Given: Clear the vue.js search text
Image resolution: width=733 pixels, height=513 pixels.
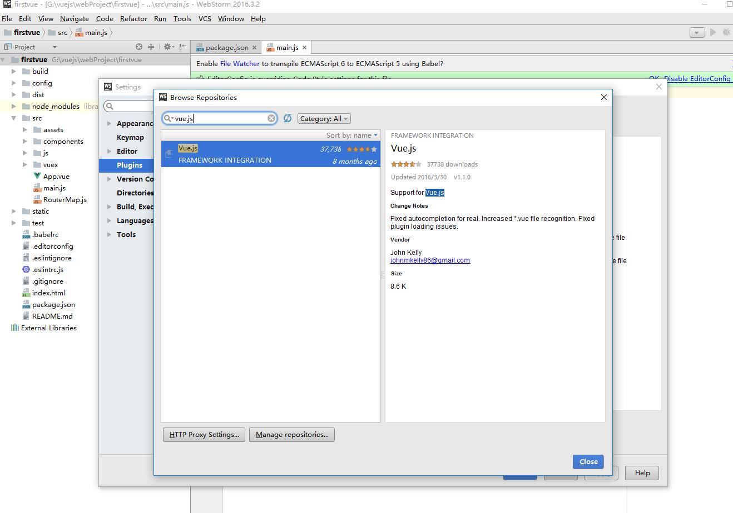Looking at the screenshot, I should (x=271, y=118).
